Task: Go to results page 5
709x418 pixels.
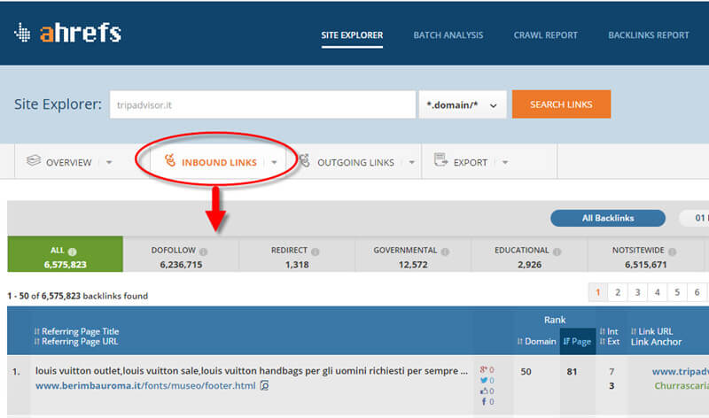Action: [677, 292]
